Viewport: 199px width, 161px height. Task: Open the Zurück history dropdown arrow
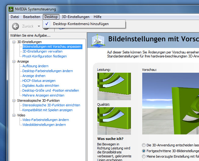[x=39, y=26]
